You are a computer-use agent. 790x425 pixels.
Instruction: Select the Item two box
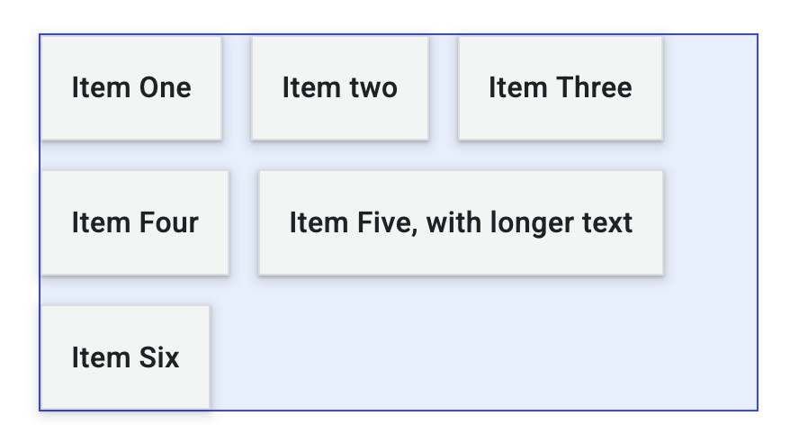339,88
